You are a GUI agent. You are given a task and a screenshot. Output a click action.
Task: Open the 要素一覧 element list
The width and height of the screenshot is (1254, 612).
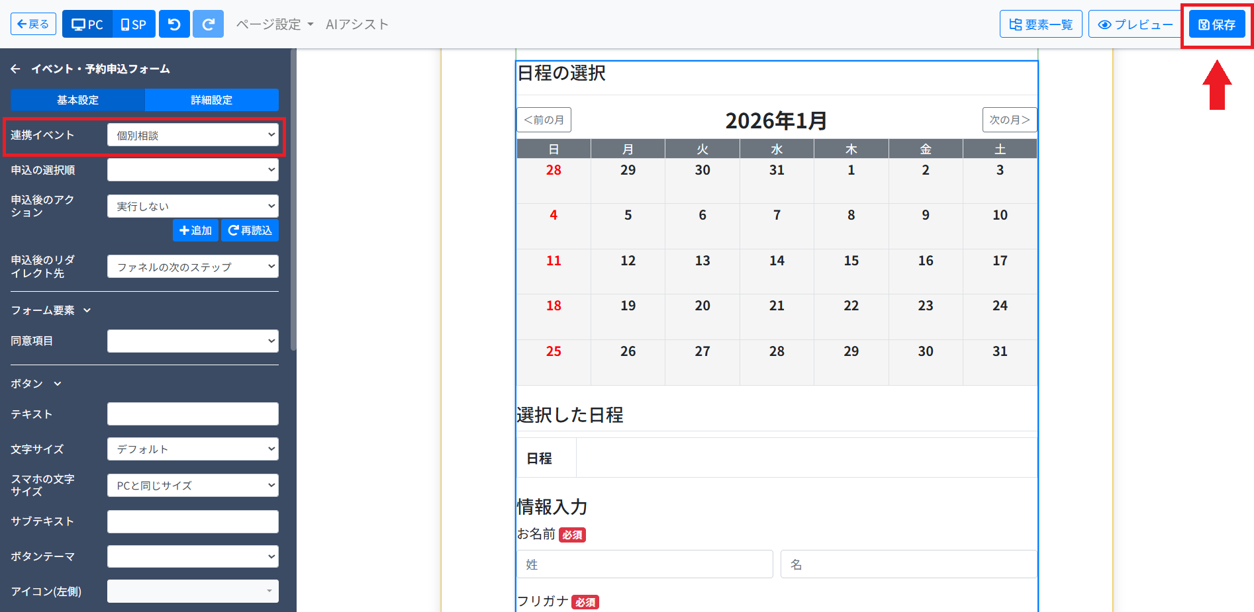point(1040,24)
